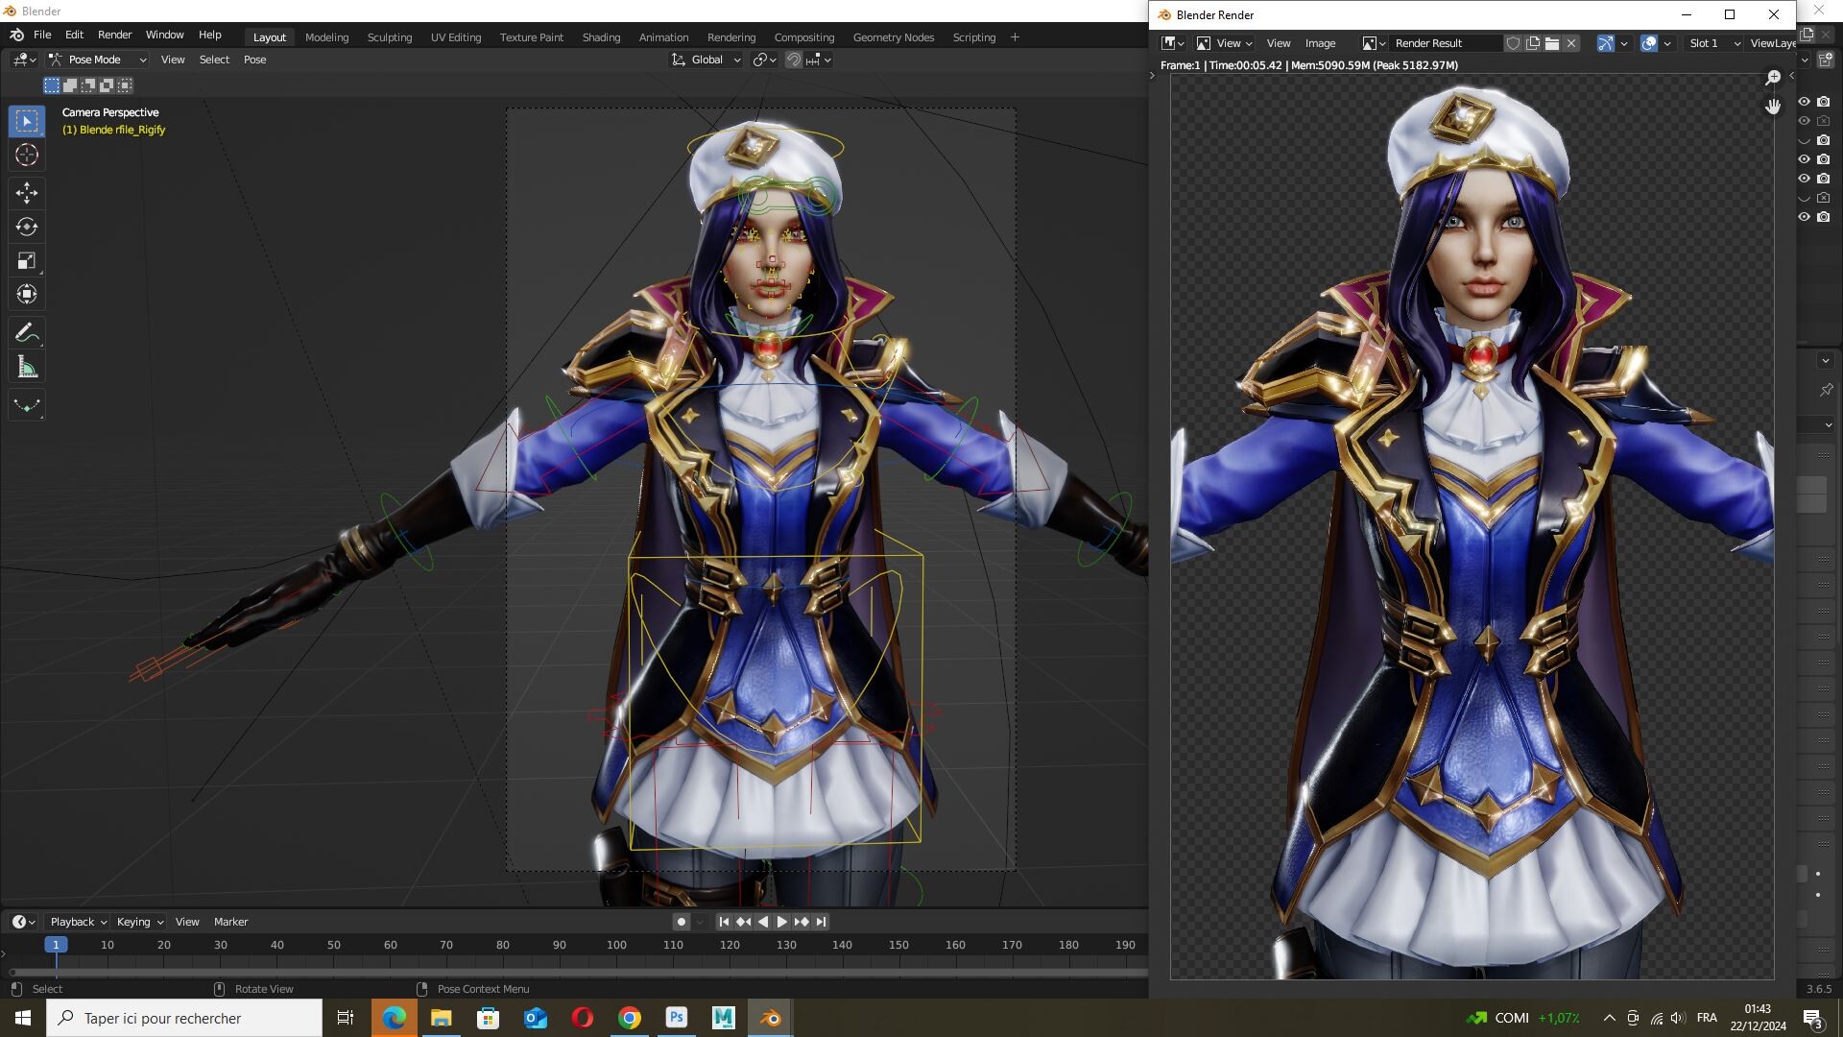Toggle eye icon of fifth outliner row

[1804, 179]
